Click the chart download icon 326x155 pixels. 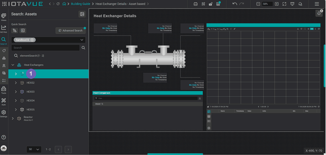(x=298, y=29)
